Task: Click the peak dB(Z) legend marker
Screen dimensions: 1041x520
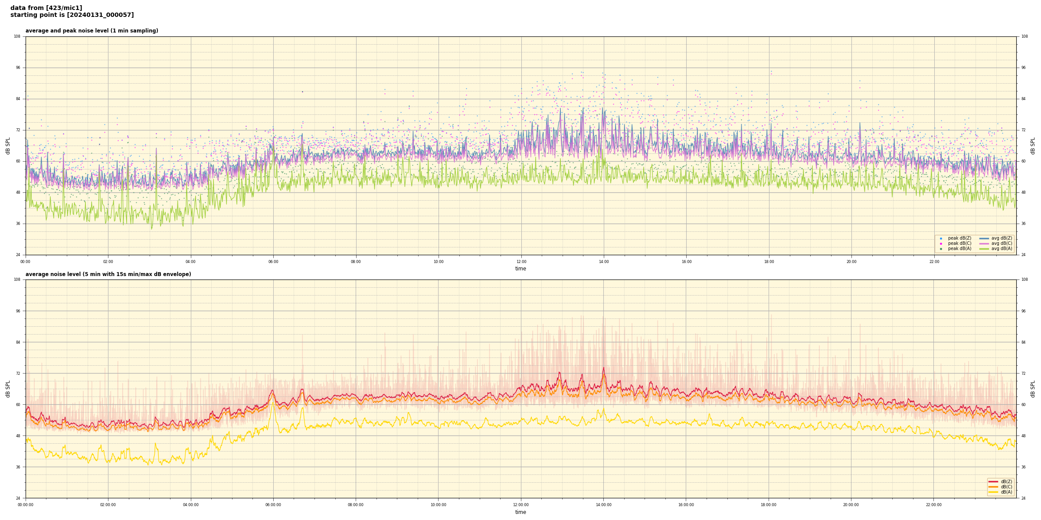Action: (941, 238)
